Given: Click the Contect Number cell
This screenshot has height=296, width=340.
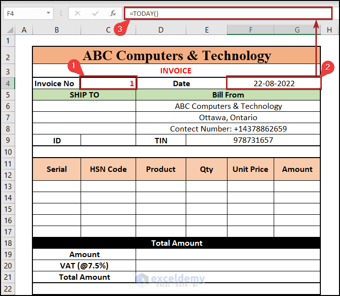Looking at the screenshot, I should (x=228, y=129).
